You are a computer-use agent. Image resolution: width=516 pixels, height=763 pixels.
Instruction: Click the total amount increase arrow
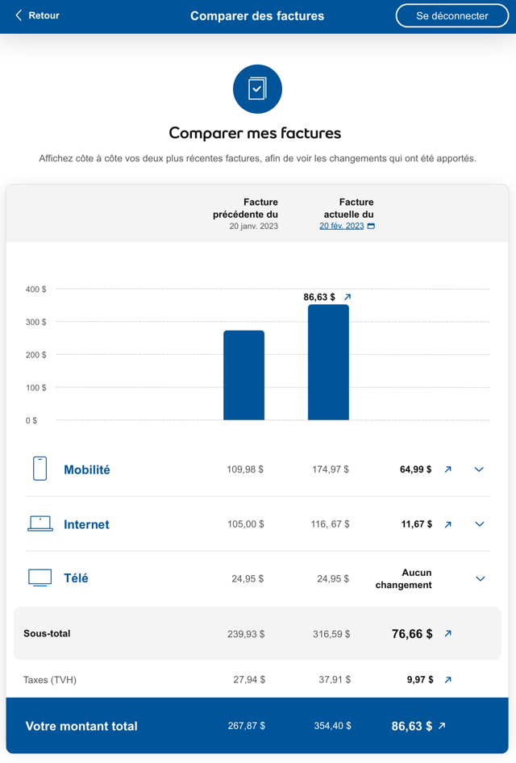442,726
